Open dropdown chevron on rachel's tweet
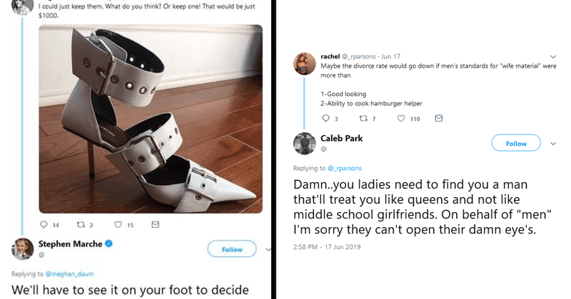Image resolution: width=571 pixels, height=299 pixels. pyautogui.click(x=553, y=56)
